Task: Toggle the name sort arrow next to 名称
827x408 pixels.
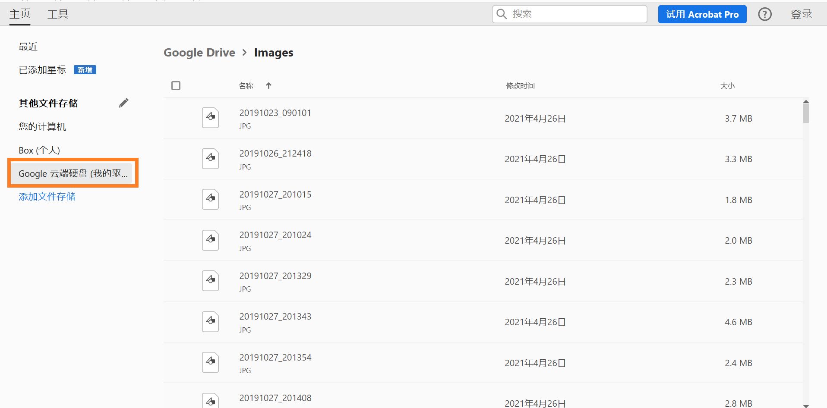Action: click(268, 85)
